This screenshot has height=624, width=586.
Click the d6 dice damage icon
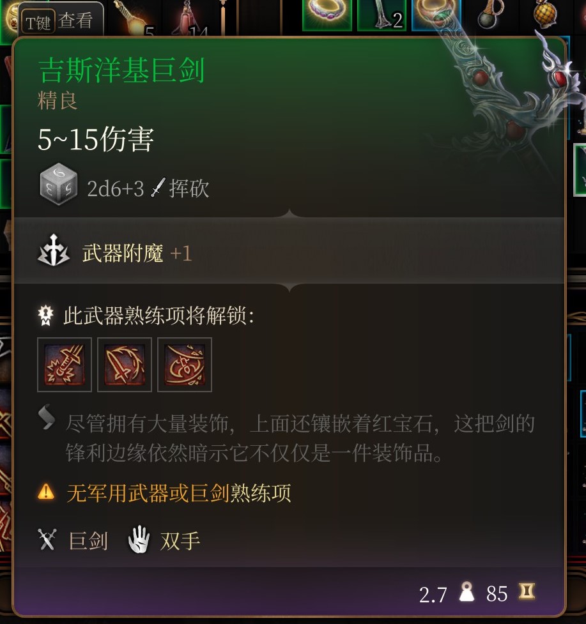[59, 184]
